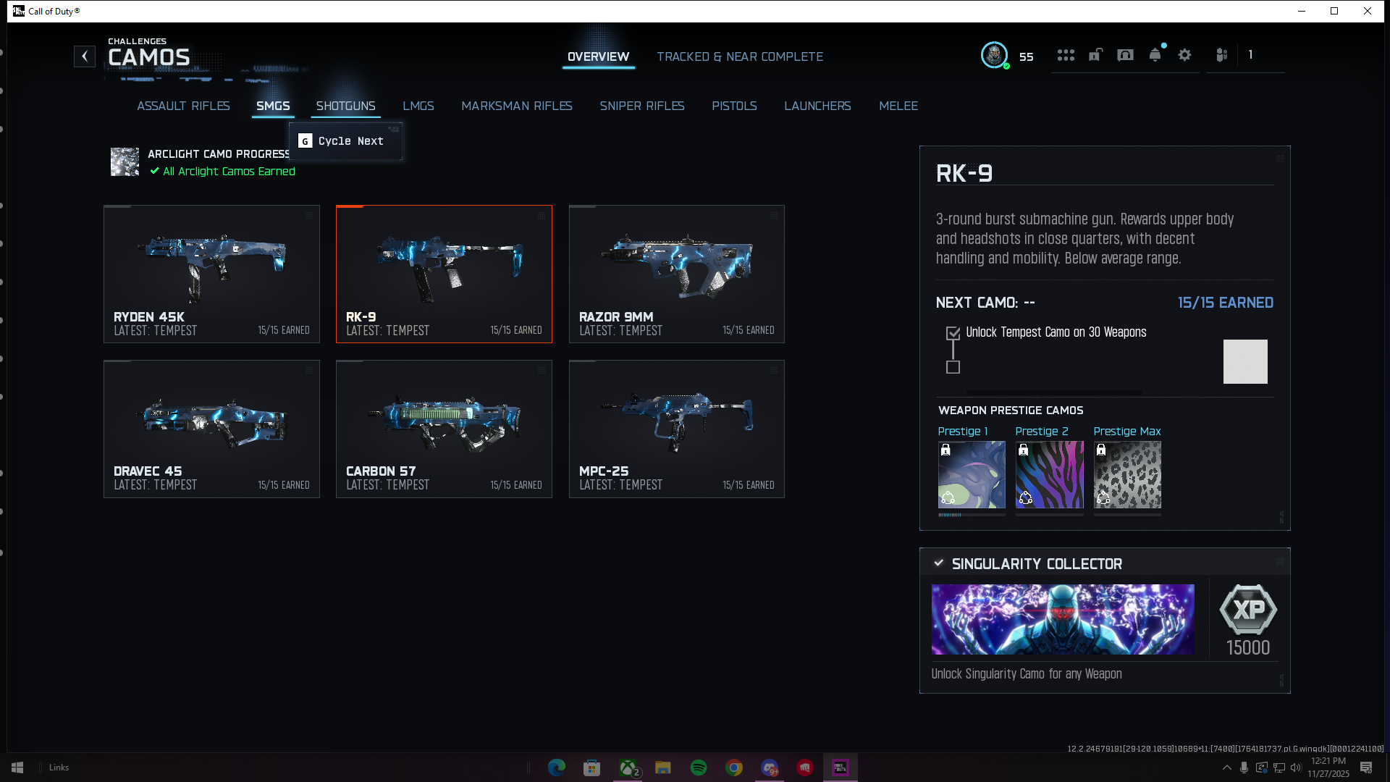
Task: Select the Shotguns category tab
Action: point(346,106)
